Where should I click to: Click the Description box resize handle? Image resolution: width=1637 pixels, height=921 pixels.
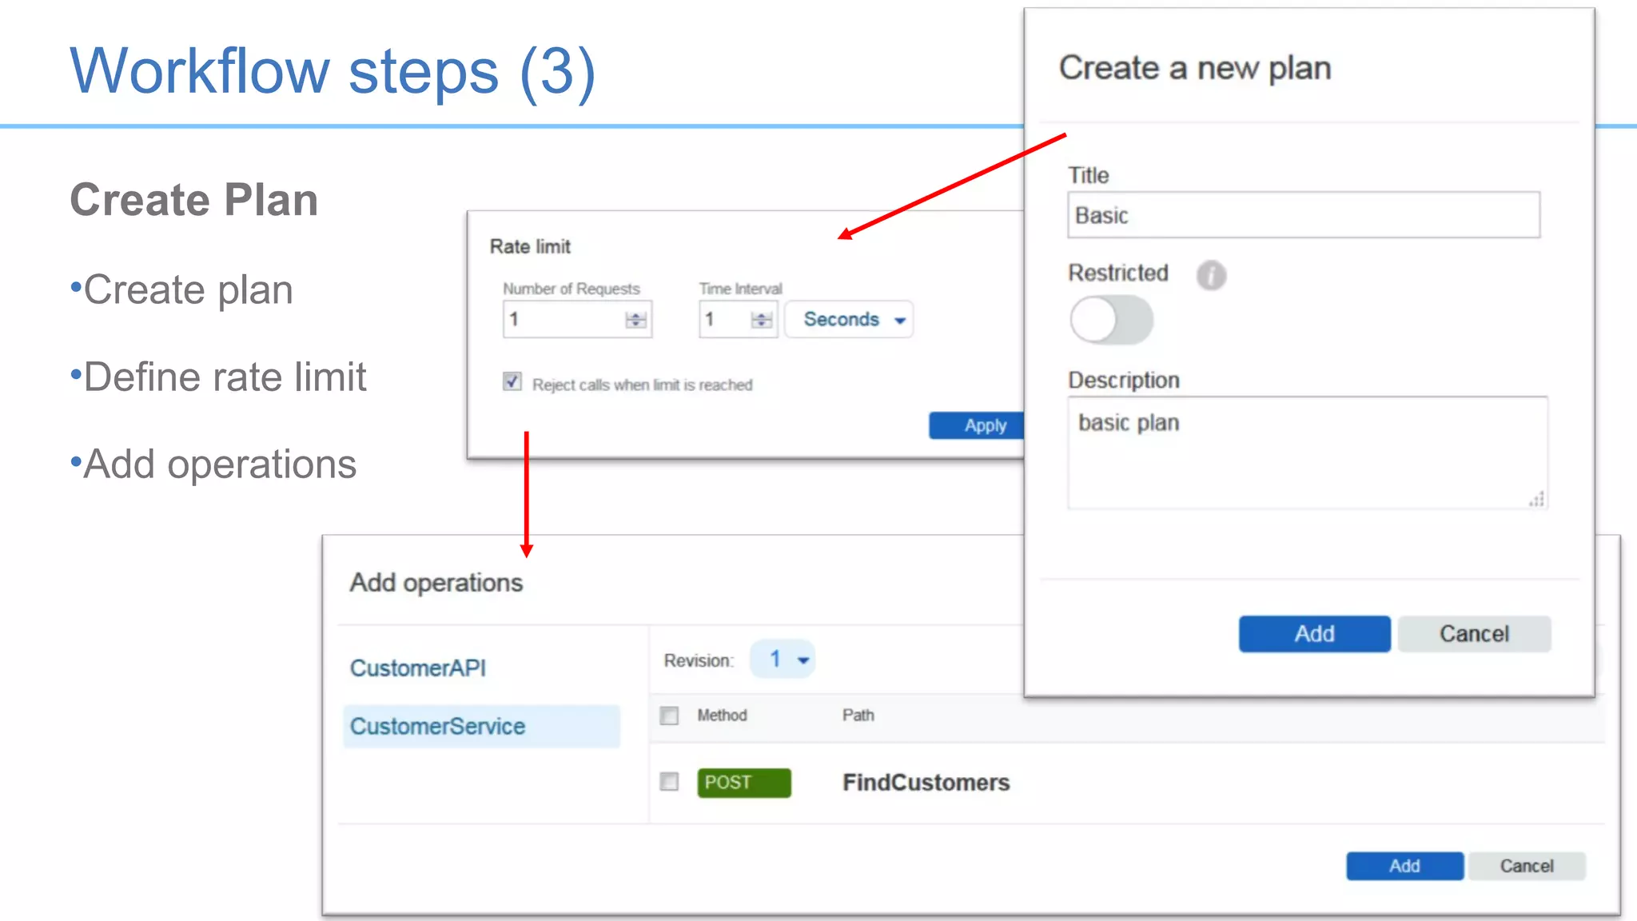[1536, 499]
